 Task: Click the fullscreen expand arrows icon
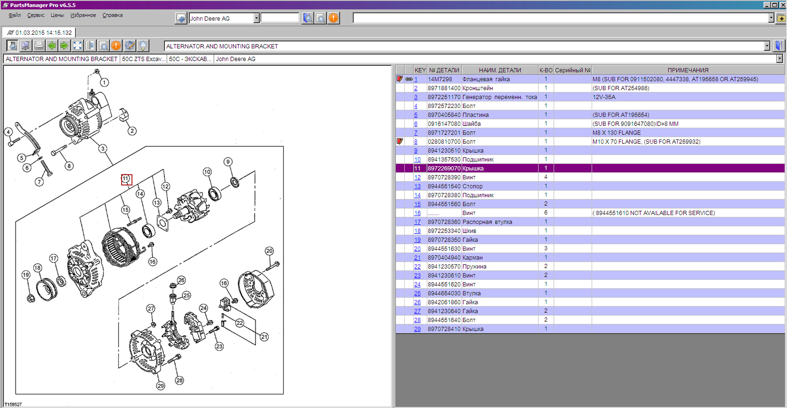pyautogui.click(x=77, y=46)
